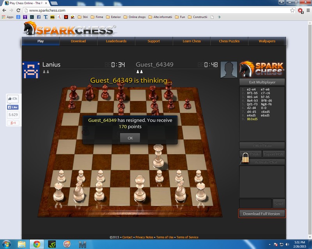Click the Facebook bookmark icon
The width and height of the screenshot is (312, 249).
pyautogui.click(x=39, y=17)
